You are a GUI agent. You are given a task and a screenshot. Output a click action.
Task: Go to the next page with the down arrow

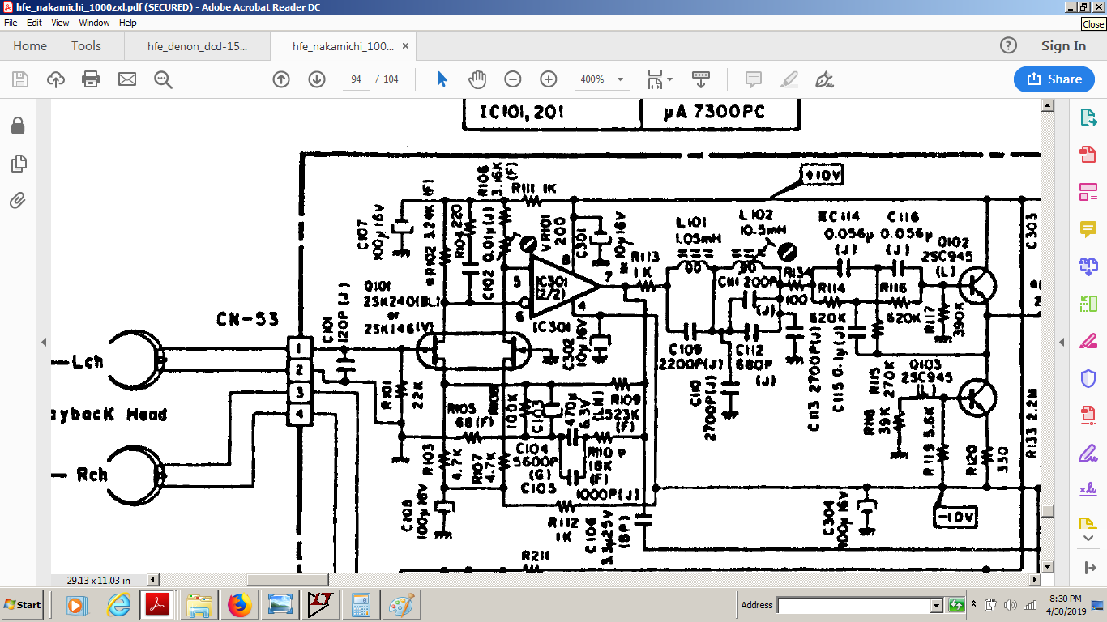pos(317,79)
